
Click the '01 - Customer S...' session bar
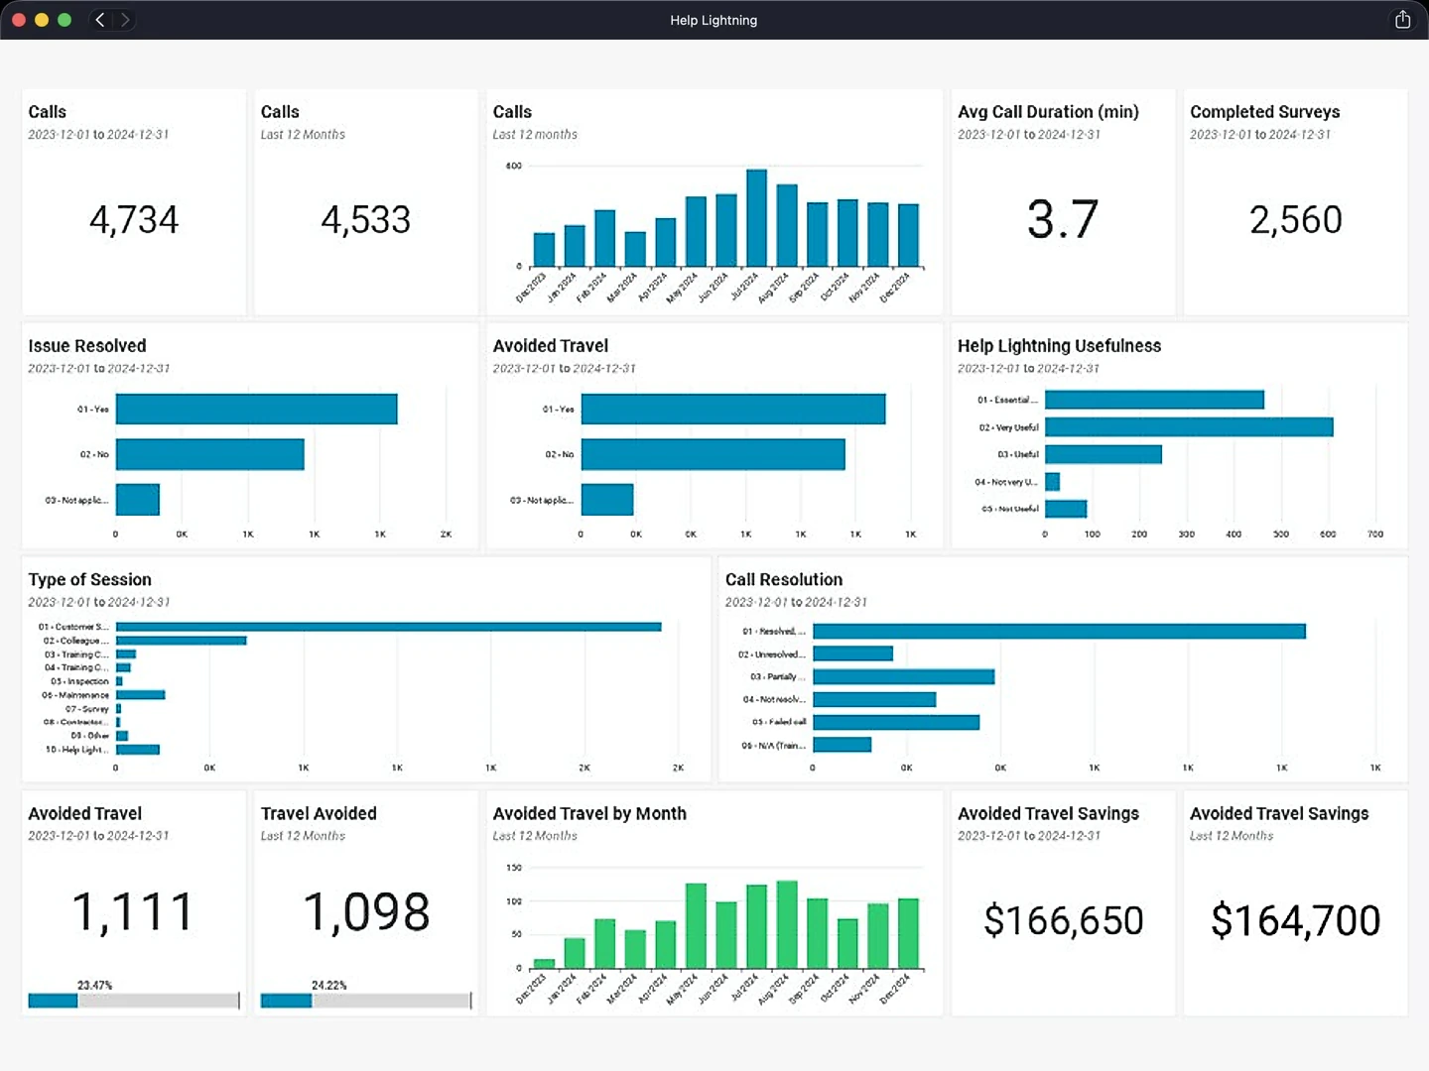tap(389, 627)
